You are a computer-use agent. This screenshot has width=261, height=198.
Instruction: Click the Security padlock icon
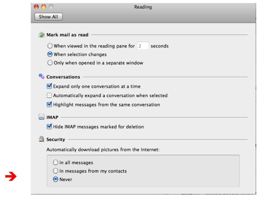(x=41, y=139)
